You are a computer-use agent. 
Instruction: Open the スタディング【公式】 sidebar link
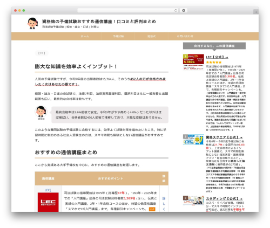click(x=224, y=199)
